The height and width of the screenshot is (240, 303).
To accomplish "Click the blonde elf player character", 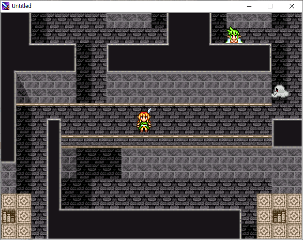I will point(144,120).
